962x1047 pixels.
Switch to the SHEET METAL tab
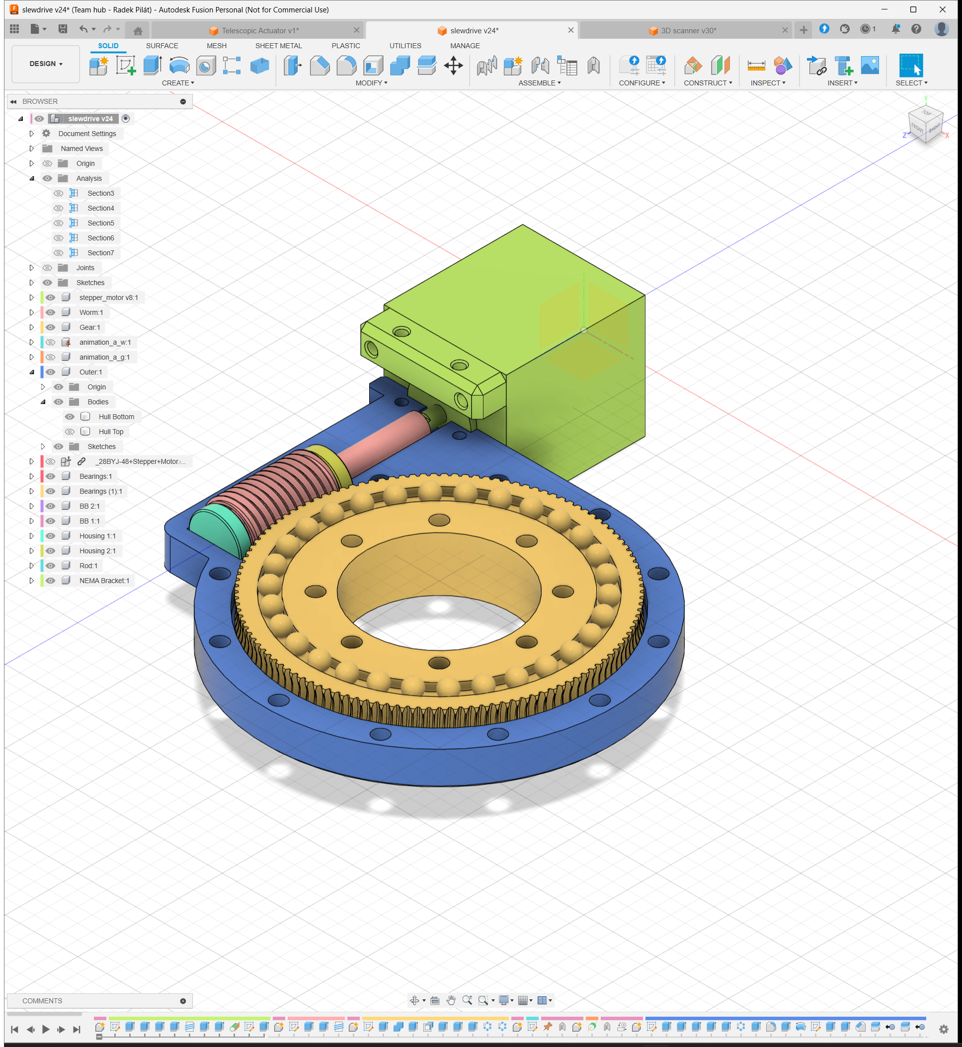click(x=278, y=46)
